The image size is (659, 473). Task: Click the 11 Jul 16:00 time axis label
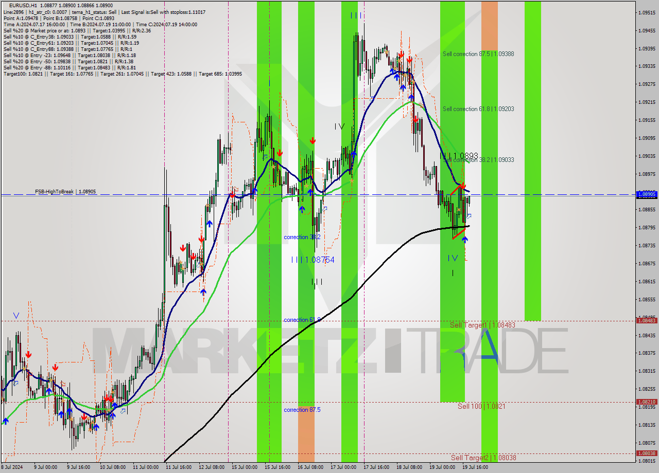pos(178,468)
